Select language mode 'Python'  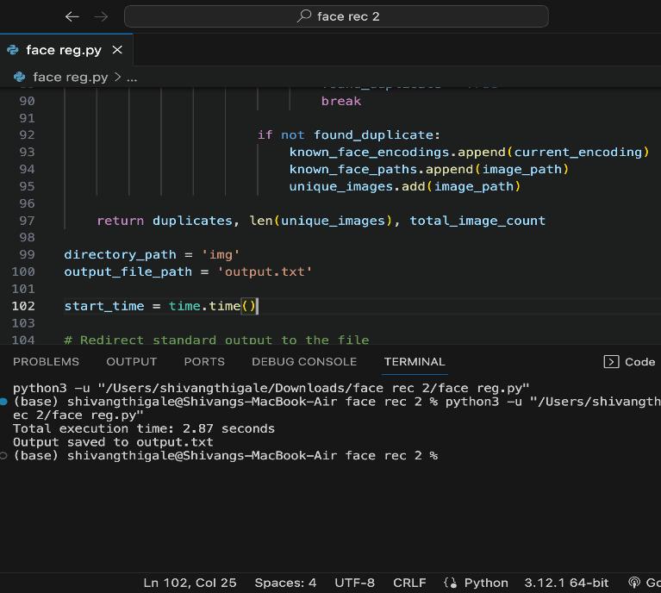pyautogui.click(x=486, y=583)
